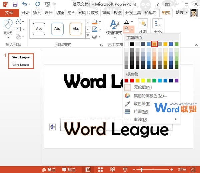Select slide 1 thumbnail
This screenshot has width=200, height=173.
[21, 61]
